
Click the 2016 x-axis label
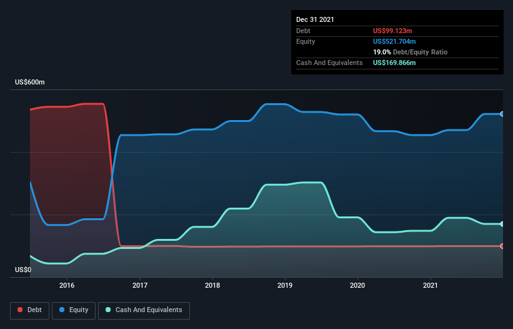pos(67,285)
